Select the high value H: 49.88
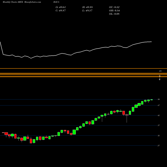Image resolution: width=167 pixels, height=167 pixels. point(88,7)
